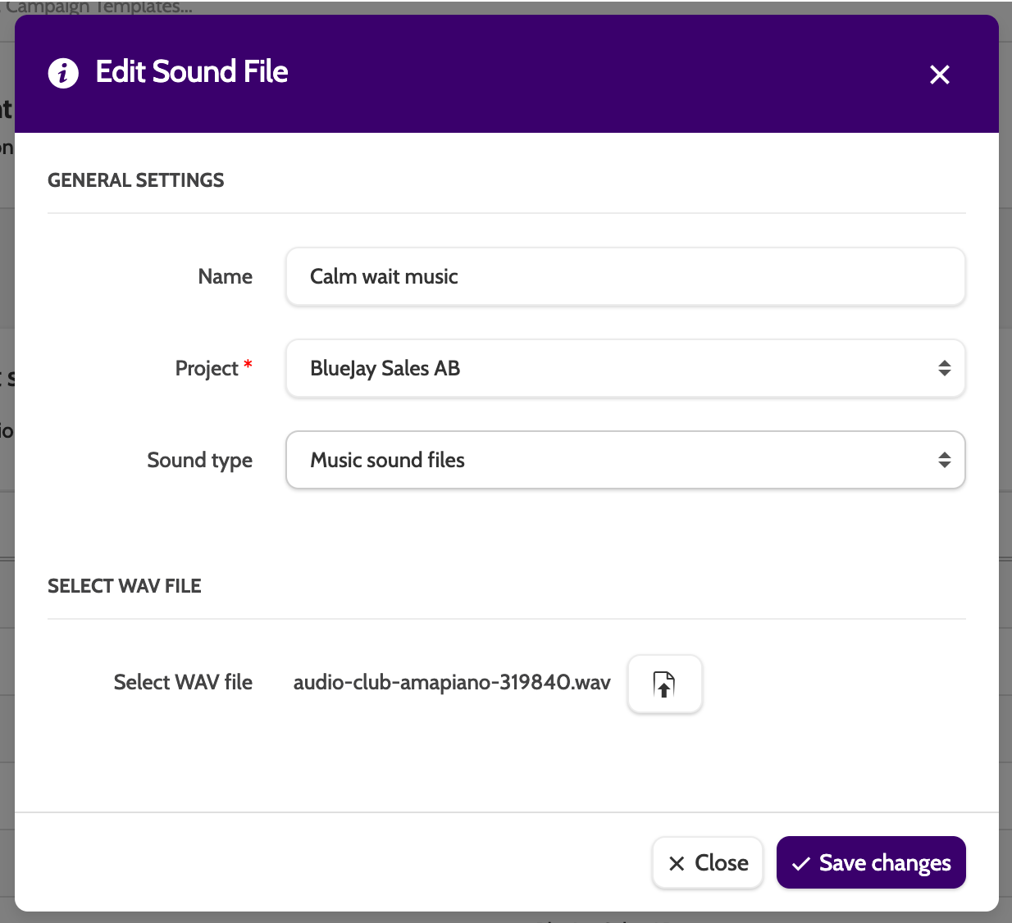The height and width of the screenshot is (923, 1012).
Task: Click the X icon inside the Close button
Action: (677, 863)
